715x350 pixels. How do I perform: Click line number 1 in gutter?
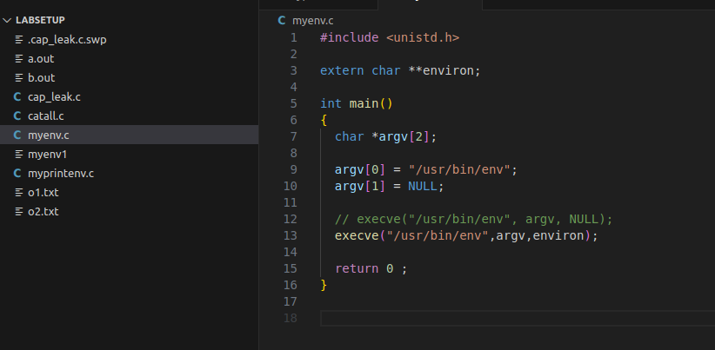(x=293, y=37)
